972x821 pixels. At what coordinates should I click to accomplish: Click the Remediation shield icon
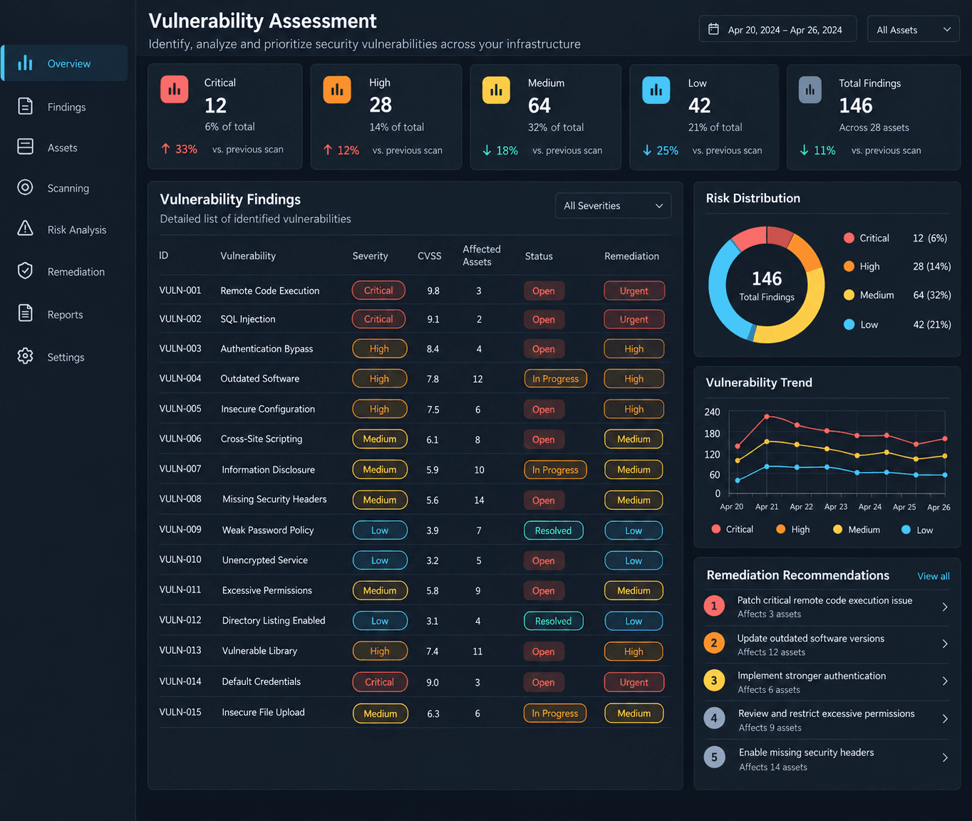(x=25, y=271)
